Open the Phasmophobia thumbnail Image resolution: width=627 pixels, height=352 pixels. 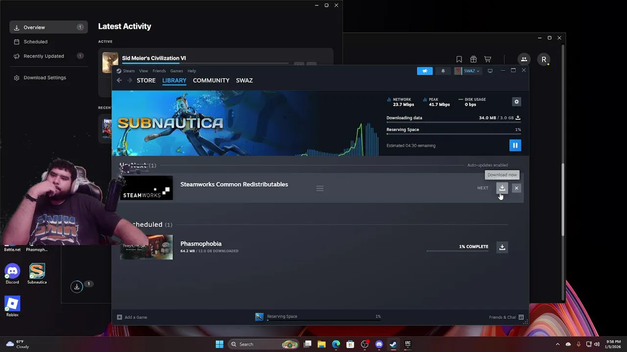(146, 247)
